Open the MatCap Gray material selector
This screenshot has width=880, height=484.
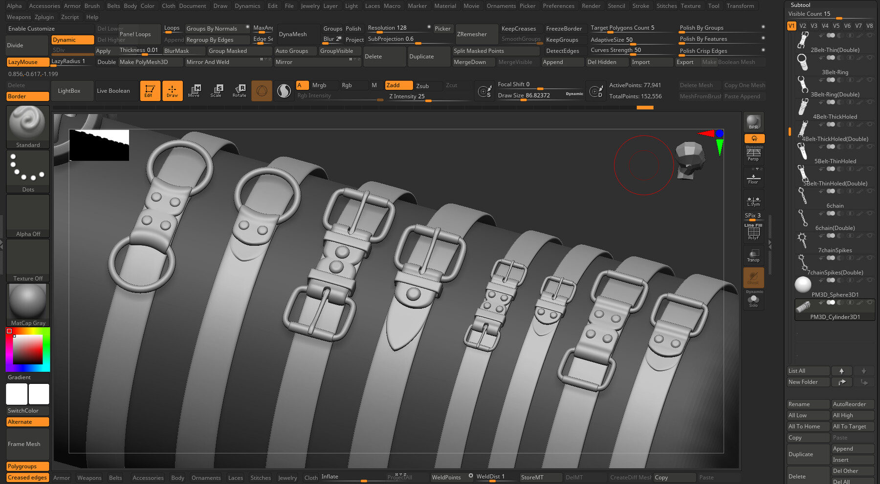pyautogui.click(x=28, y=305)
